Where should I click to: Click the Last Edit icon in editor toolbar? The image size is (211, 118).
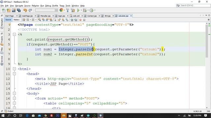24,20
